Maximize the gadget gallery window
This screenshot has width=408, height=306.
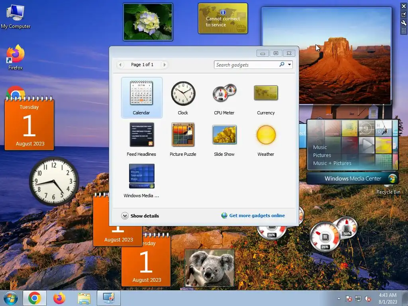click(x=276, y=53)
